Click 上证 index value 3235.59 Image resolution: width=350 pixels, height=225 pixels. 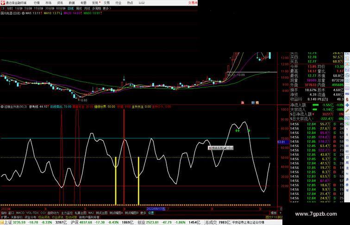point(19,222)
